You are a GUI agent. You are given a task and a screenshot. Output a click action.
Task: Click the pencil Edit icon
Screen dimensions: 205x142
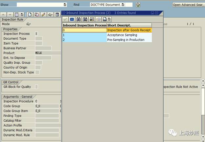click(43, 14)
